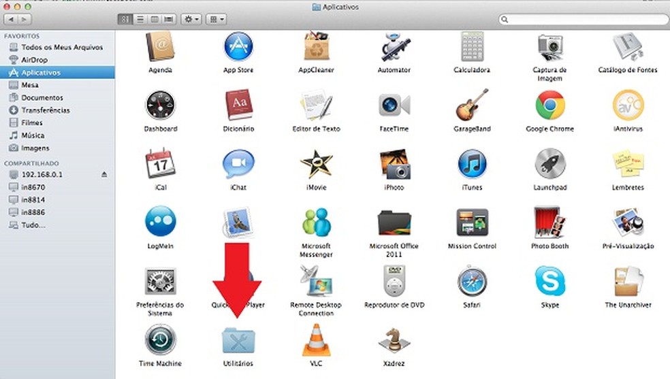The width and height of the screenshot is (670, 379).
Task: Select the iTunes music icon
Action: (472, 164)
